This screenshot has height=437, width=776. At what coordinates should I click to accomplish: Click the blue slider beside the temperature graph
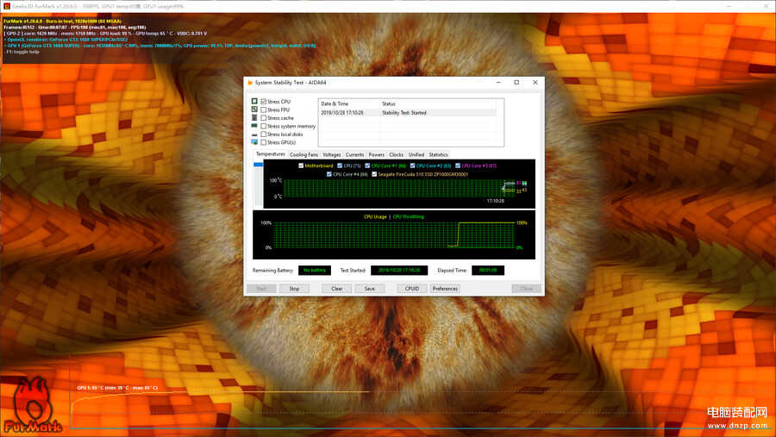click(x=259, y=165)
